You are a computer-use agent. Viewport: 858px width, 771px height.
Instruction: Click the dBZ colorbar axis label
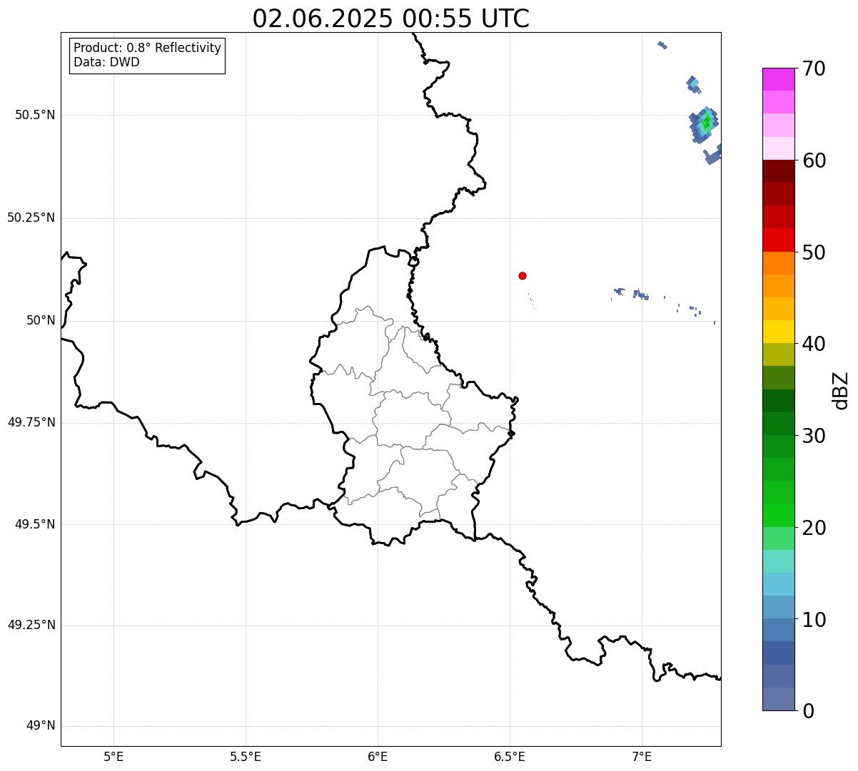coord(841,390)
